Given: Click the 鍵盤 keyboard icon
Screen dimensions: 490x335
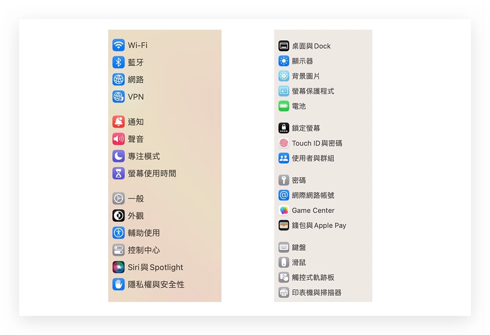Looking at the screenshot, I should [284, 247].
